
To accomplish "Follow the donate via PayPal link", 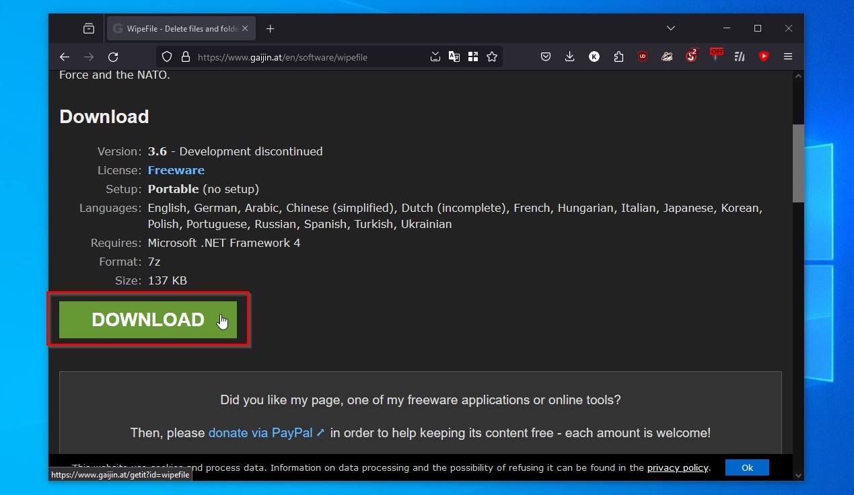I will tap(266, 432).
